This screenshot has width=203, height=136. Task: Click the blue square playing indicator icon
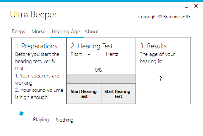22,114
